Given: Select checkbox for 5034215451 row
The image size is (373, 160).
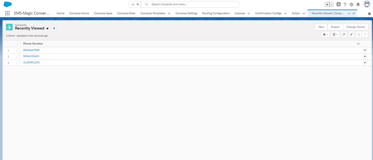Looking at the screenshot, I should pos(18,56).
